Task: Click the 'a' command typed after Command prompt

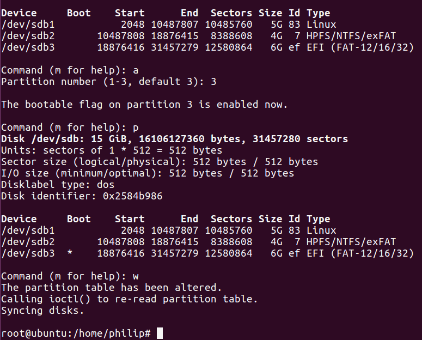Action: click(136, 71)
